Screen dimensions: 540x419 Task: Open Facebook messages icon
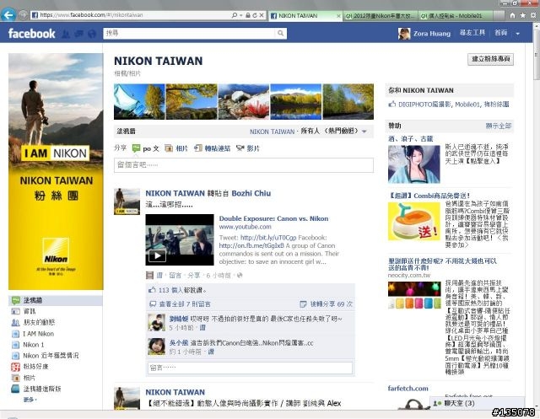(78, 34)
